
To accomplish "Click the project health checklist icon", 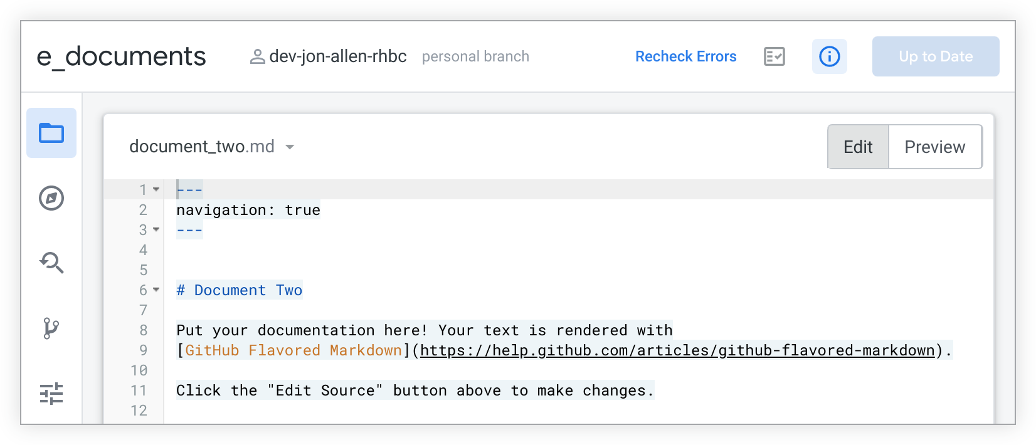I will click(774, 56).
